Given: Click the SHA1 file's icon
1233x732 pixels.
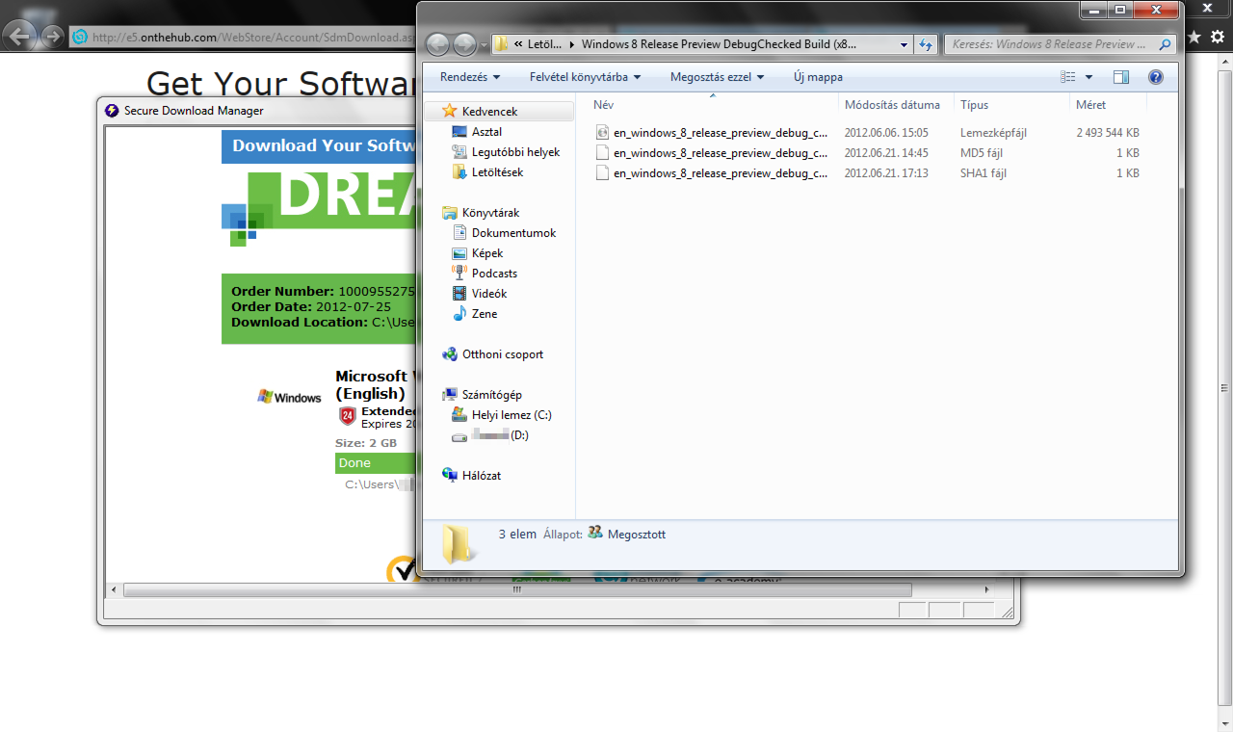Looking at the screenshot, I should 602,173.
